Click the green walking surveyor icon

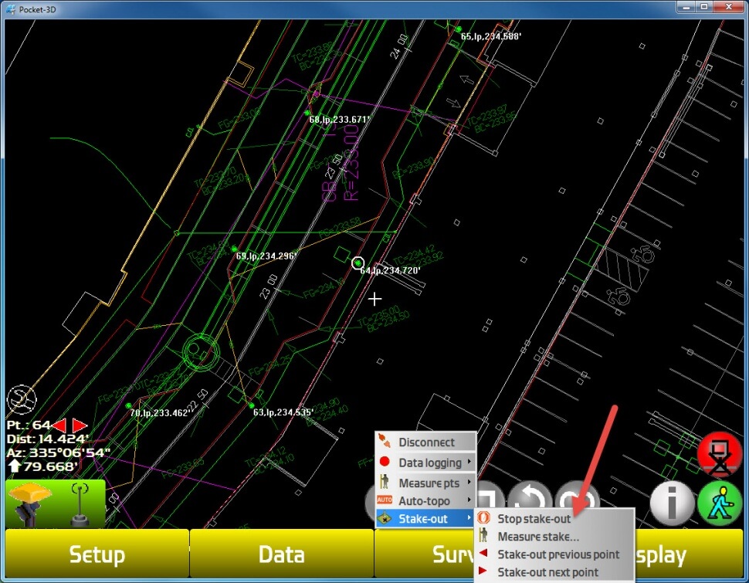(x=719, y=503)
